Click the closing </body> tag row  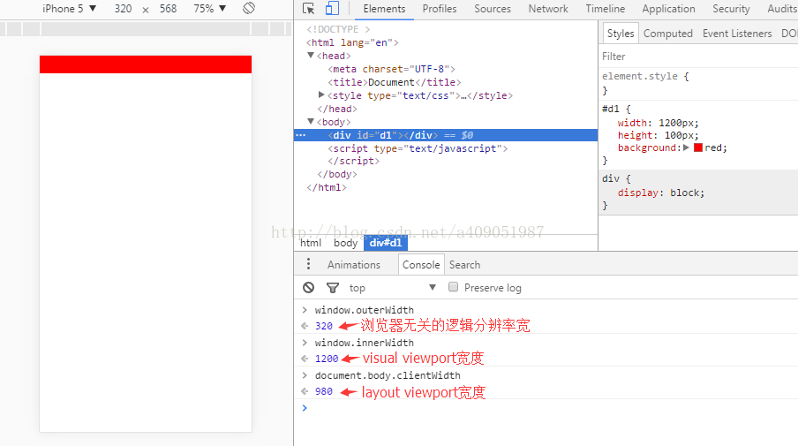(x=337, y=174)
